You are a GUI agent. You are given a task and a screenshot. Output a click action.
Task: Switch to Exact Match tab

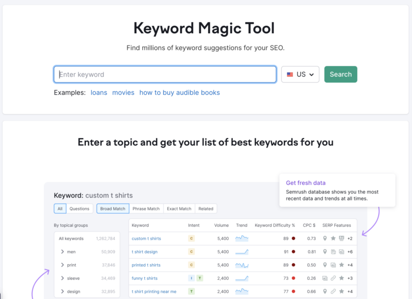click(179, 208)
